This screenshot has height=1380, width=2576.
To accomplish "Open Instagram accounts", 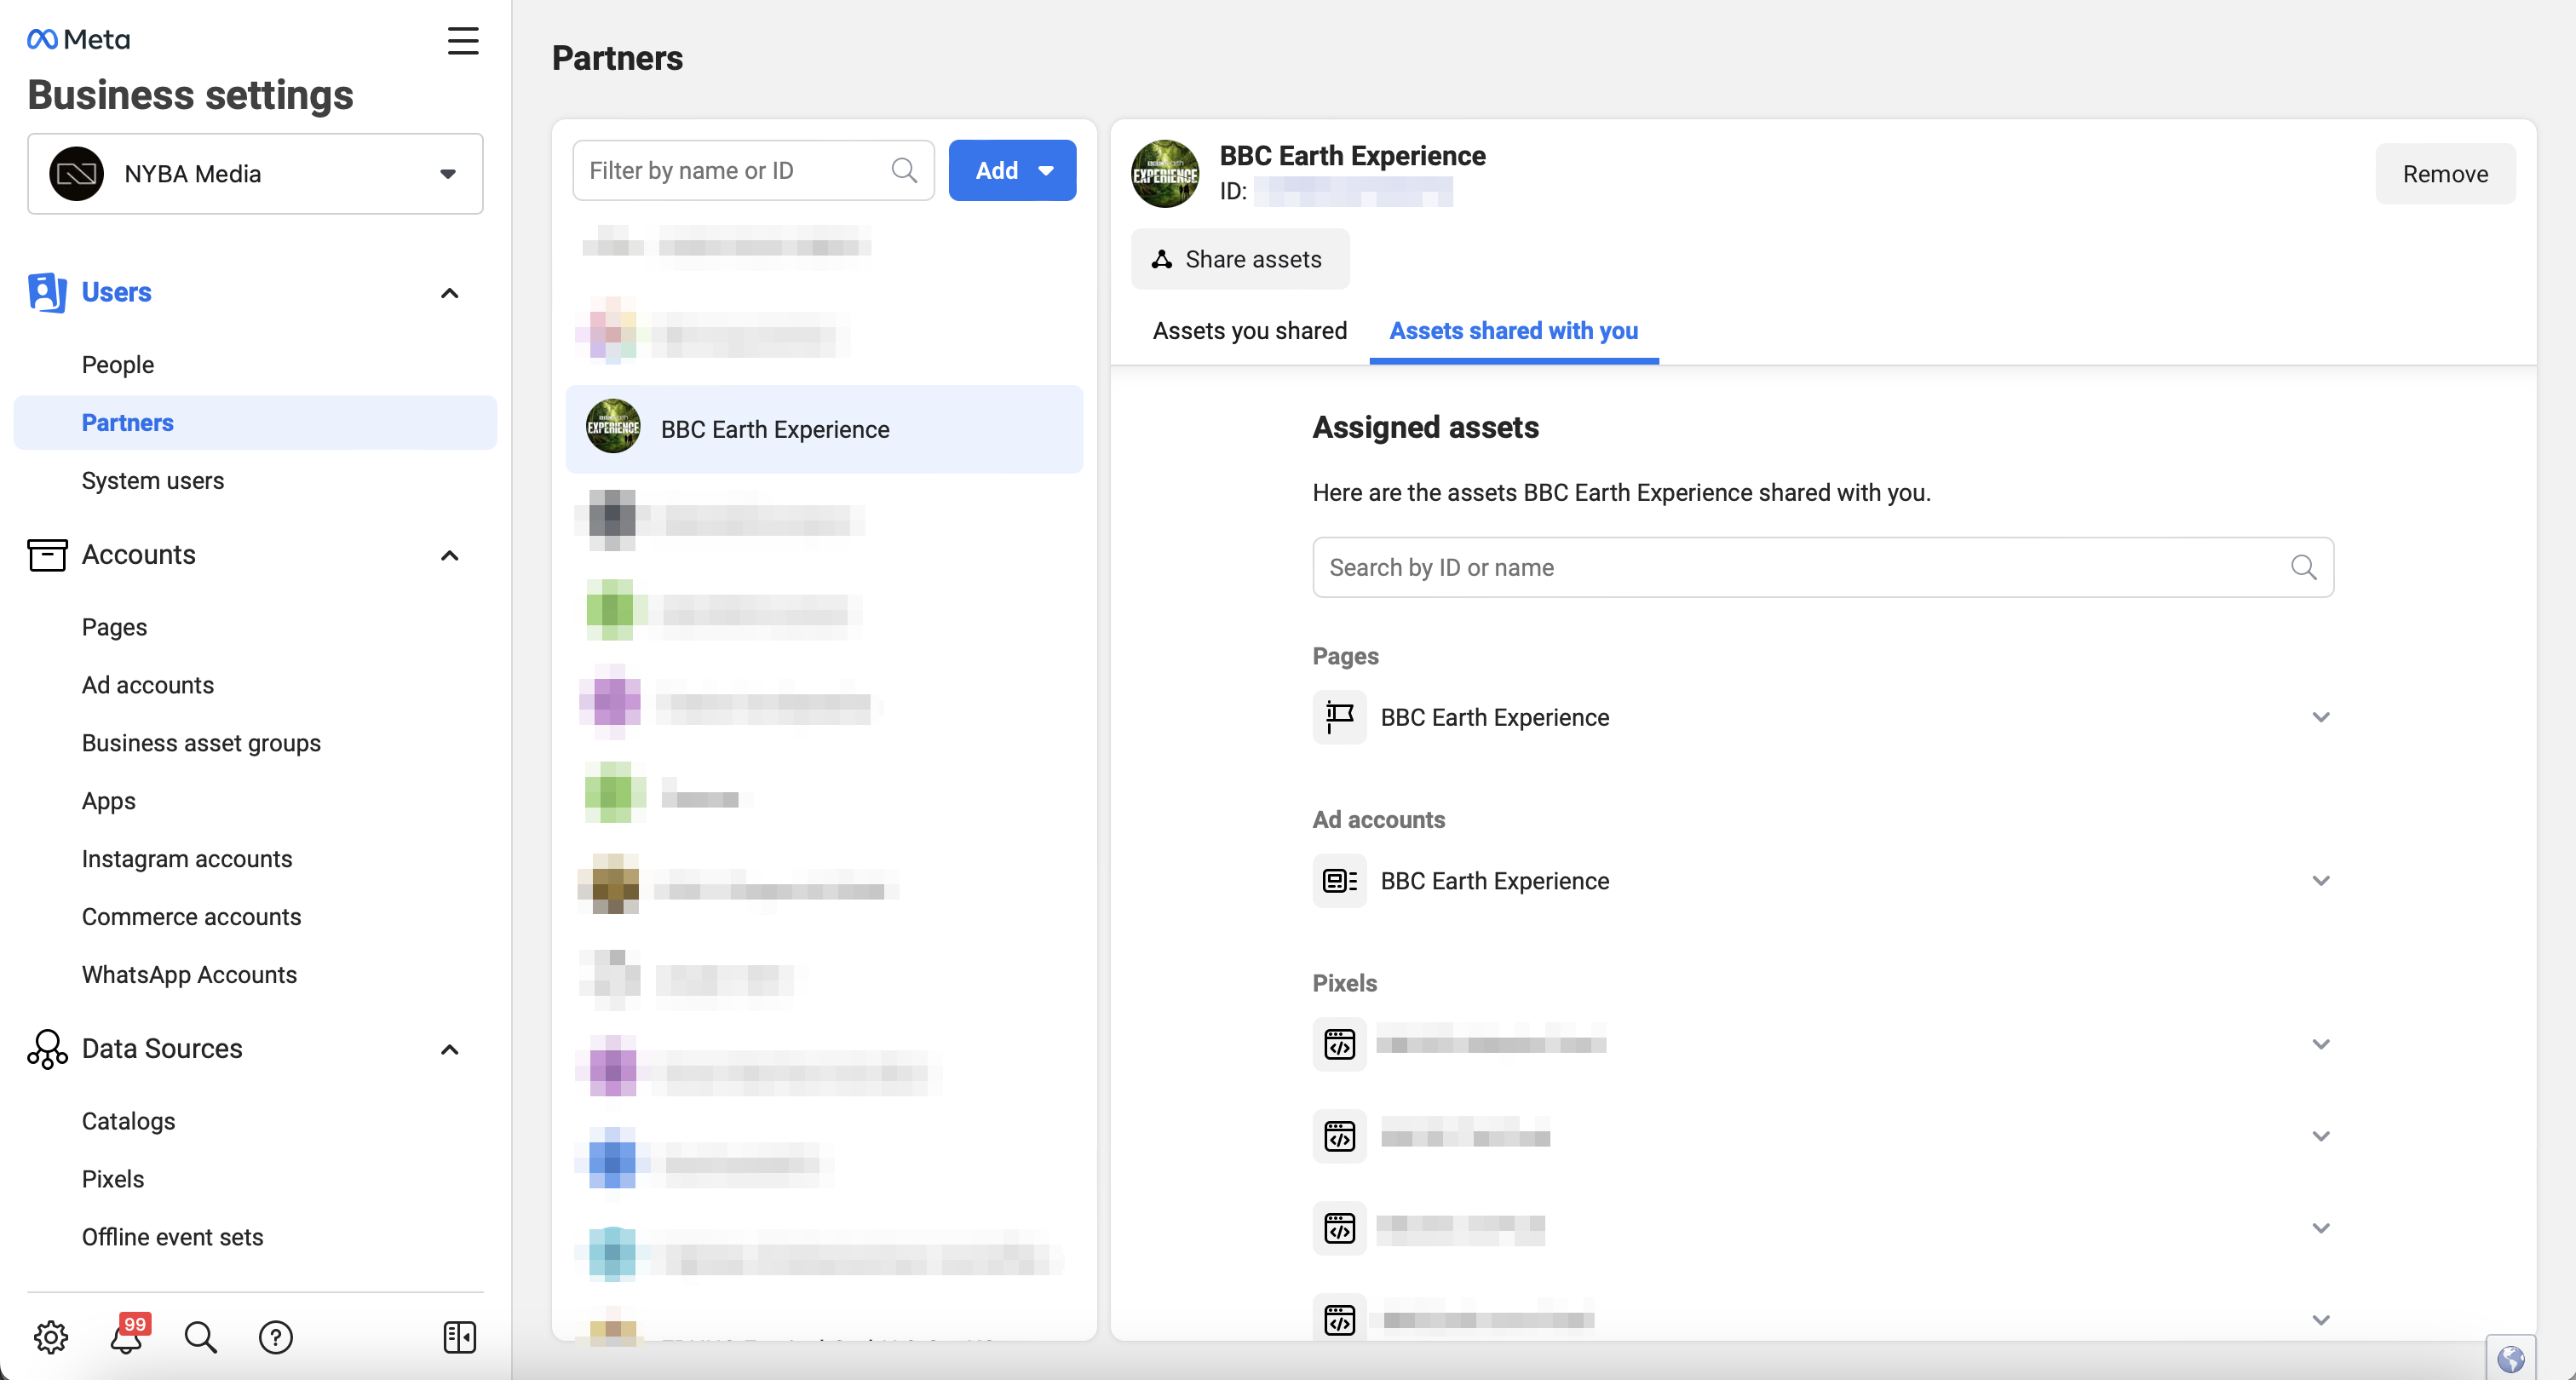I will 186,858.
